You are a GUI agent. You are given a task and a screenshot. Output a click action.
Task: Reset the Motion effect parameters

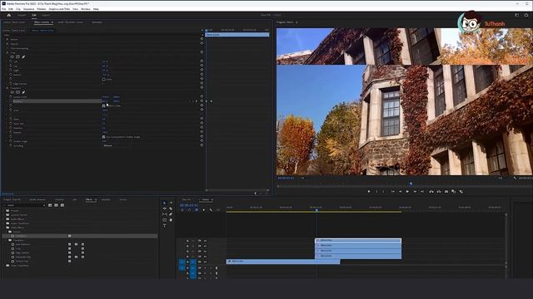click(x=202, y=39)
